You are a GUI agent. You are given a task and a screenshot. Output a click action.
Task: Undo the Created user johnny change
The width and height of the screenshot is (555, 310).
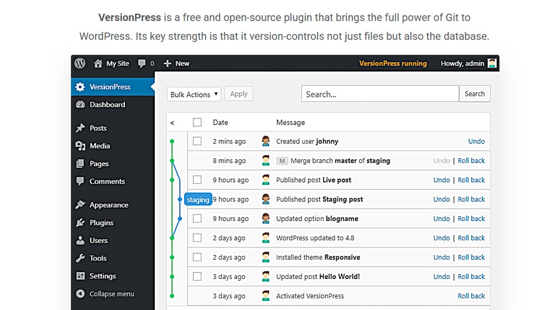tap(476, 141)
